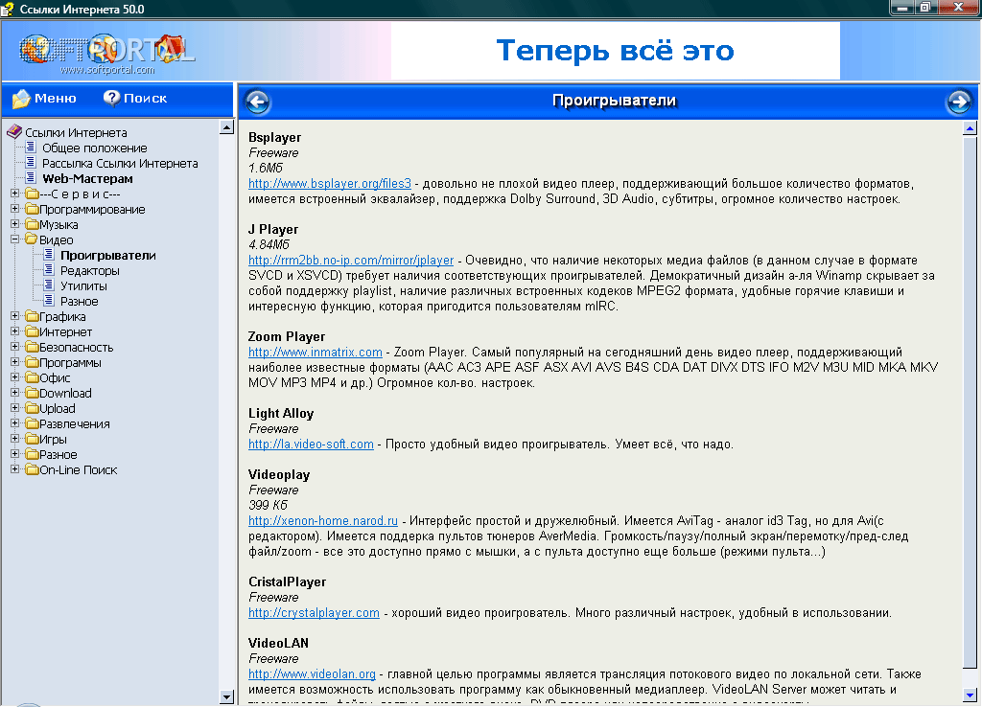Expand the On-Line Поиск folder
Viewport: 982px width, 707px height.
point(15,469)
